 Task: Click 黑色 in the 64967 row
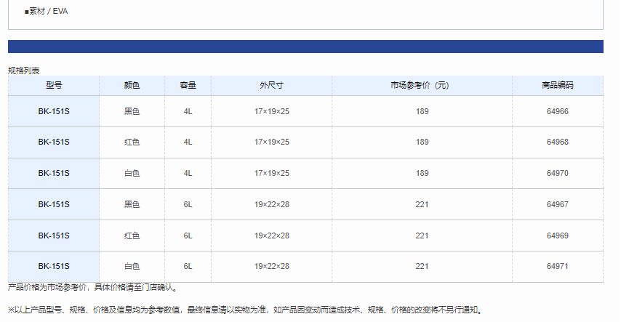(x=132, y=204)
